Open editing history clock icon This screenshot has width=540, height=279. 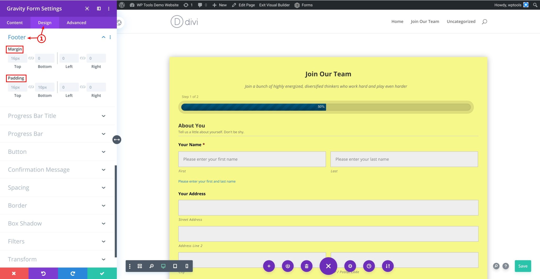point(369,266)
